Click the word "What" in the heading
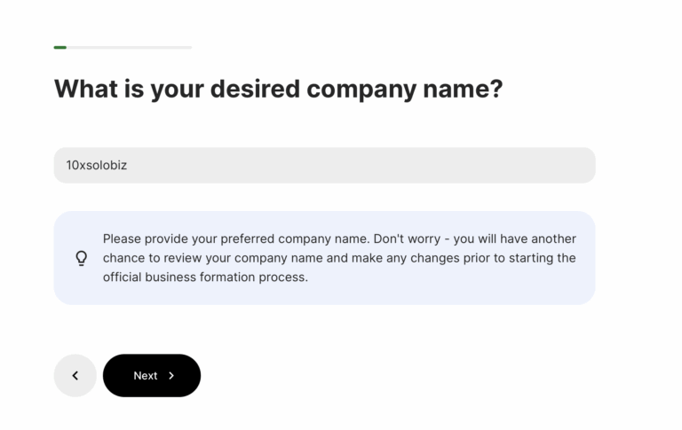 coord(86,89)
